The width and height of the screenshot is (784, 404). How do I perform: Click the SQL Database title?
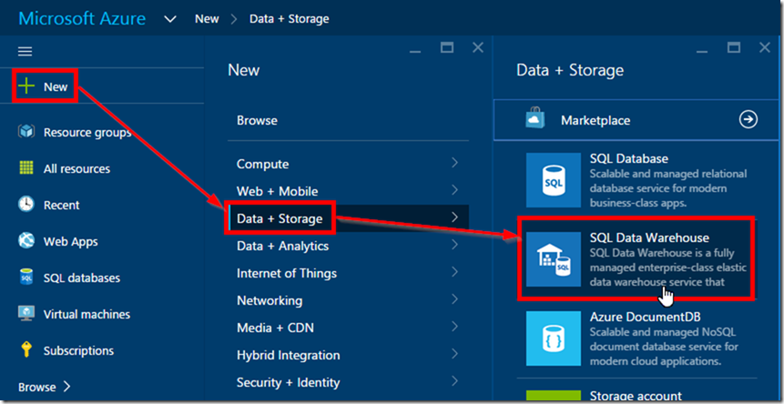pos(629,159)
